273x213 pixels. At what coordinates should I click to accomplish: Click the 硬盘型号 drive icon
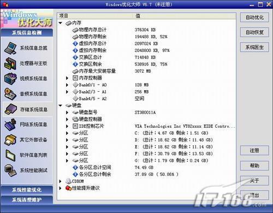click(75, 113)
